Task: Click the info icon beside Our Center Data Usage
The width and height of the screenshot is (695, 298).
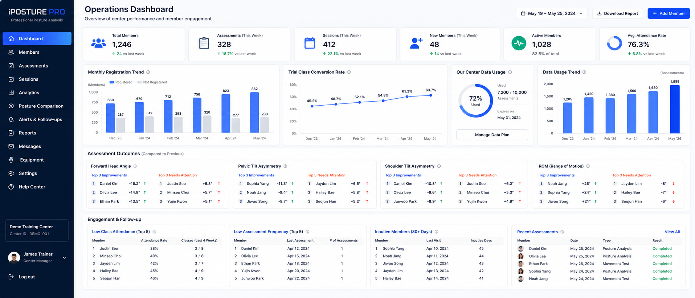Action: click(x=510, y=72)
